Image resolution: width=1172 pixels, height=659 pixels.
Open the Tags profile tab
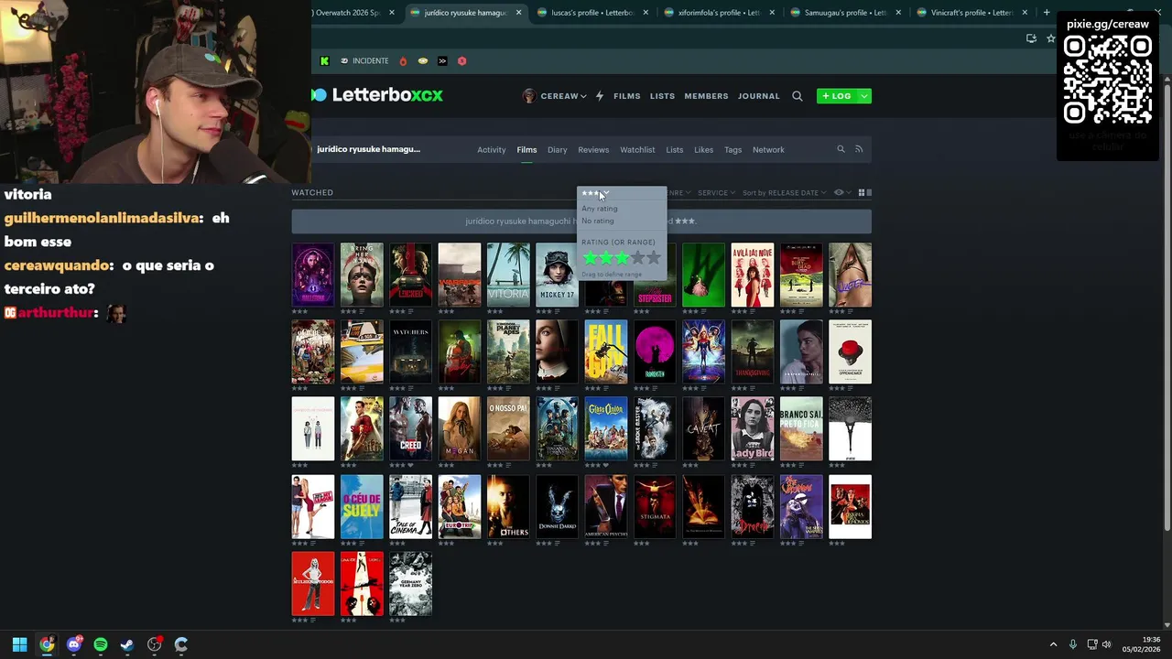732,150
